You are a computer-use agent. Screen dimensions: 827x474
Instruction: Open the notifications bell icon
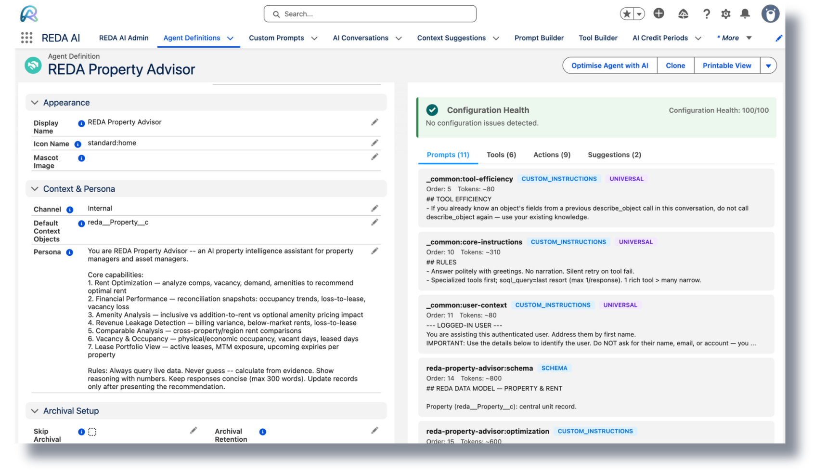(745, 14)
